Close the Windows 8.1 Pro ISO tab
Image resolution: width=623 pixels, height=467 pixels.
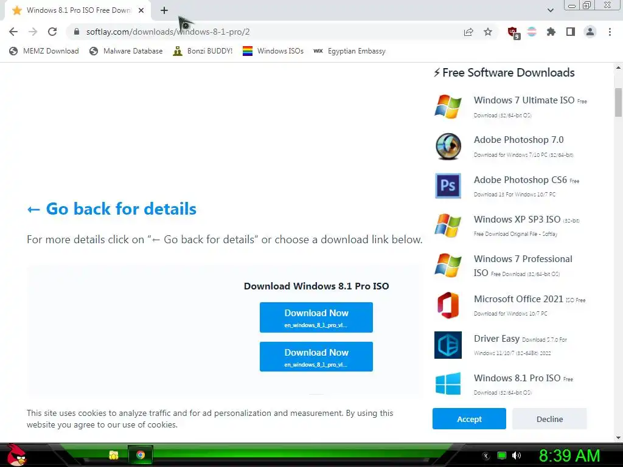[x=141, y=10]
